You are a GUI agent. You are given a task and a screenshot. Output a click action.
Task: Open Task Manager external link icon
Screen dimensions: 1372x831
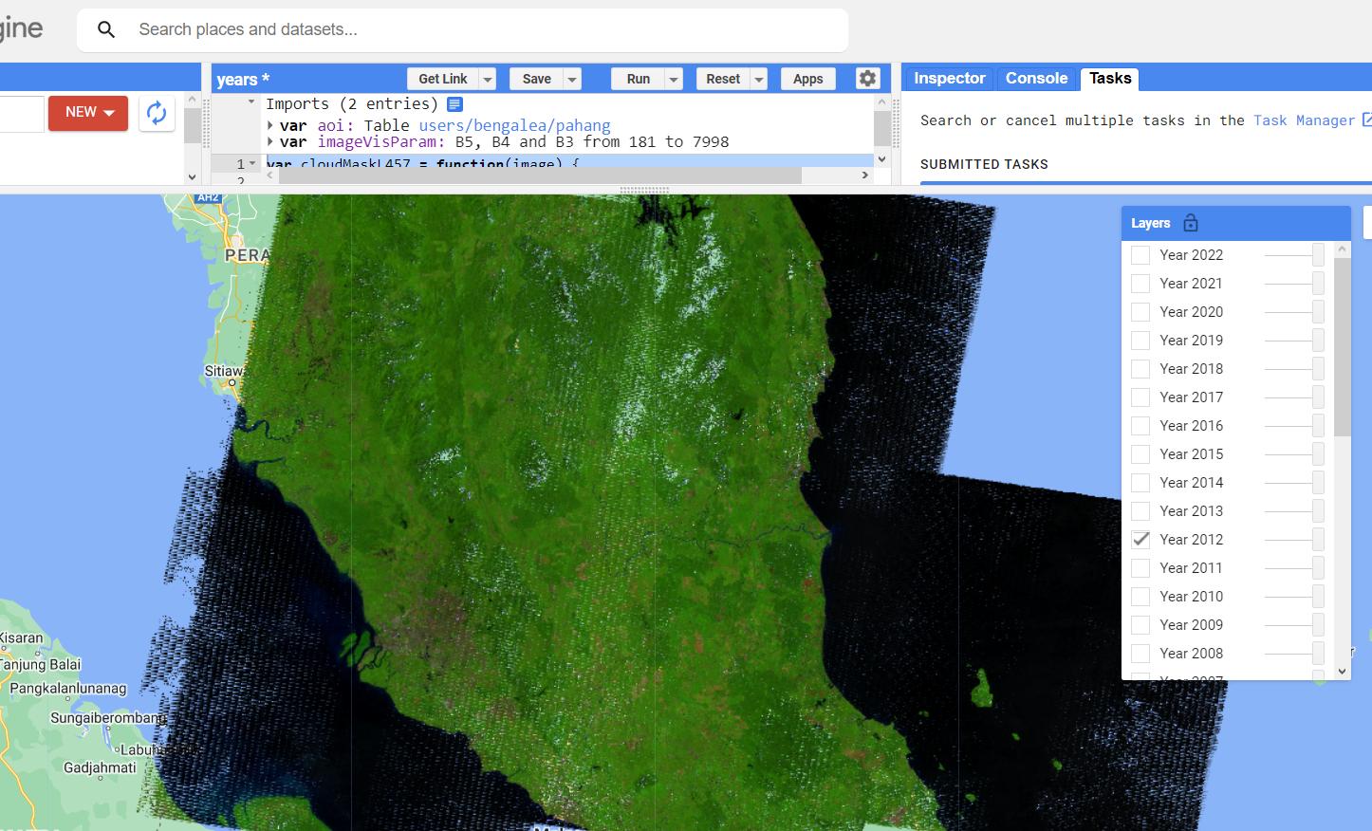(x=1366, y=120)
